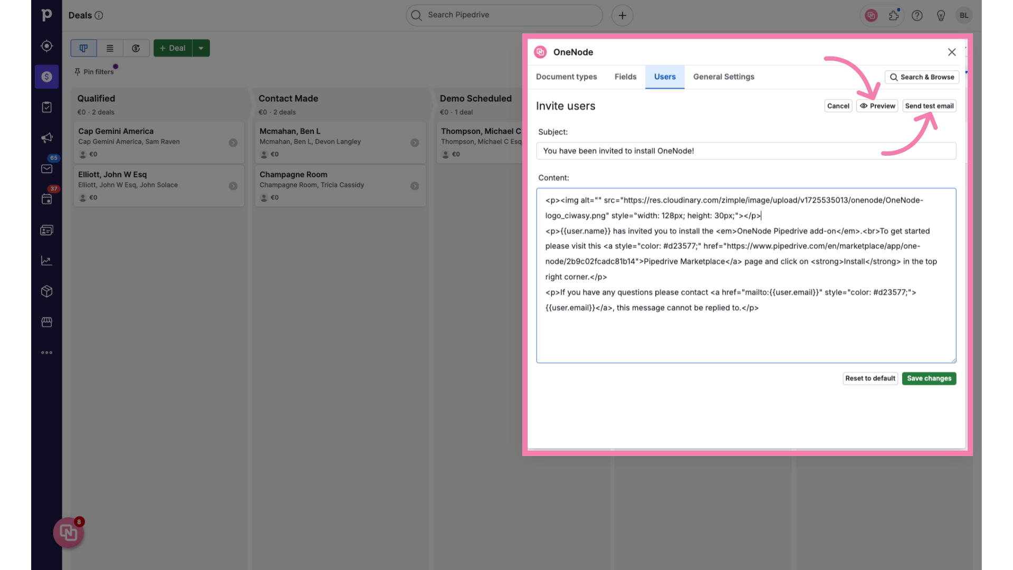Open the Insights chart icon in sidebar

[46, 261]
